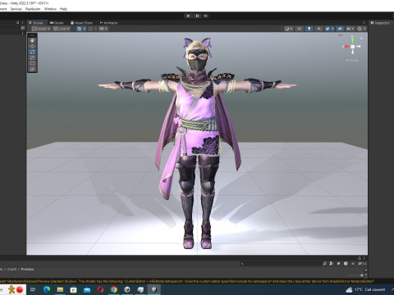Viewport: 394px width, 295px height.
Task: Switch to the Game tab
Action: pos(57,23)
